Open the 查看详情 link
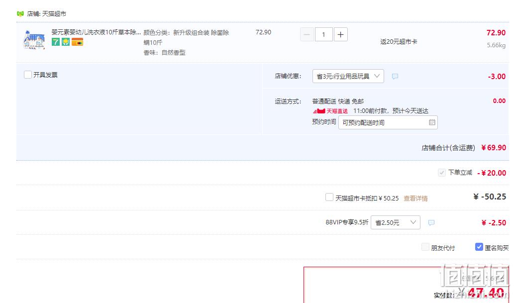Screen dimensions: 514x303 pyautogui.click(x=415, y=199)
